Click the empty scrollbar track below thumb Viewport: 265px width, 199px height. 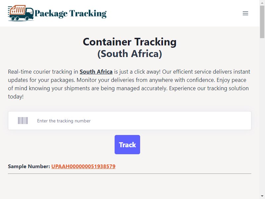click(262, 115)
